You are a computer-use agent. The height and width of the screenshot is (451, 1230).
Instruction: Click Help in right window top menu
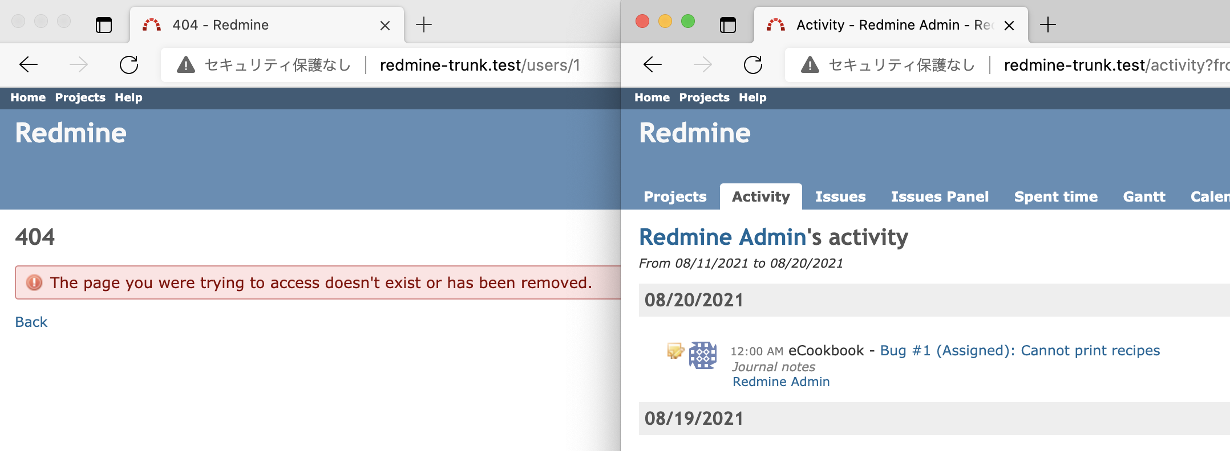(x=752, y=97)
